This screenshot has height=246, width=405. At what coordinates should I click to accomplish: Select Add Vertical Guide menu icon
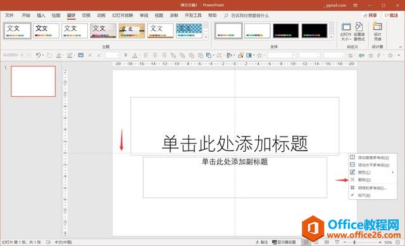pos(352,157)
